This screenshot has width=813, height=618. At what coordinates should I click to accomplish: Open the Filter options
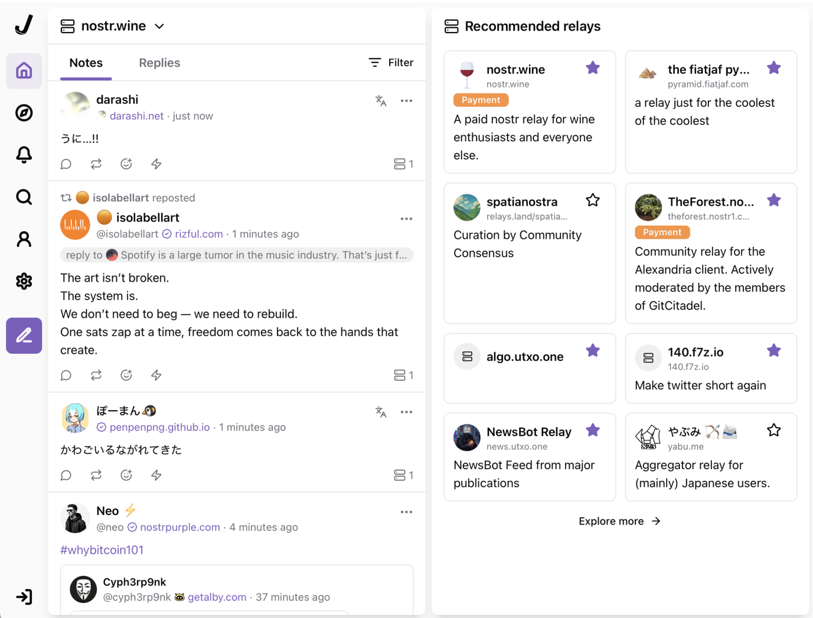391,63
